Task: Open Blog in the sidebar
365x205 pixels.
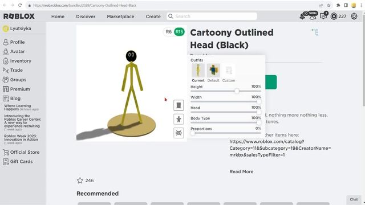Action: 11,99
